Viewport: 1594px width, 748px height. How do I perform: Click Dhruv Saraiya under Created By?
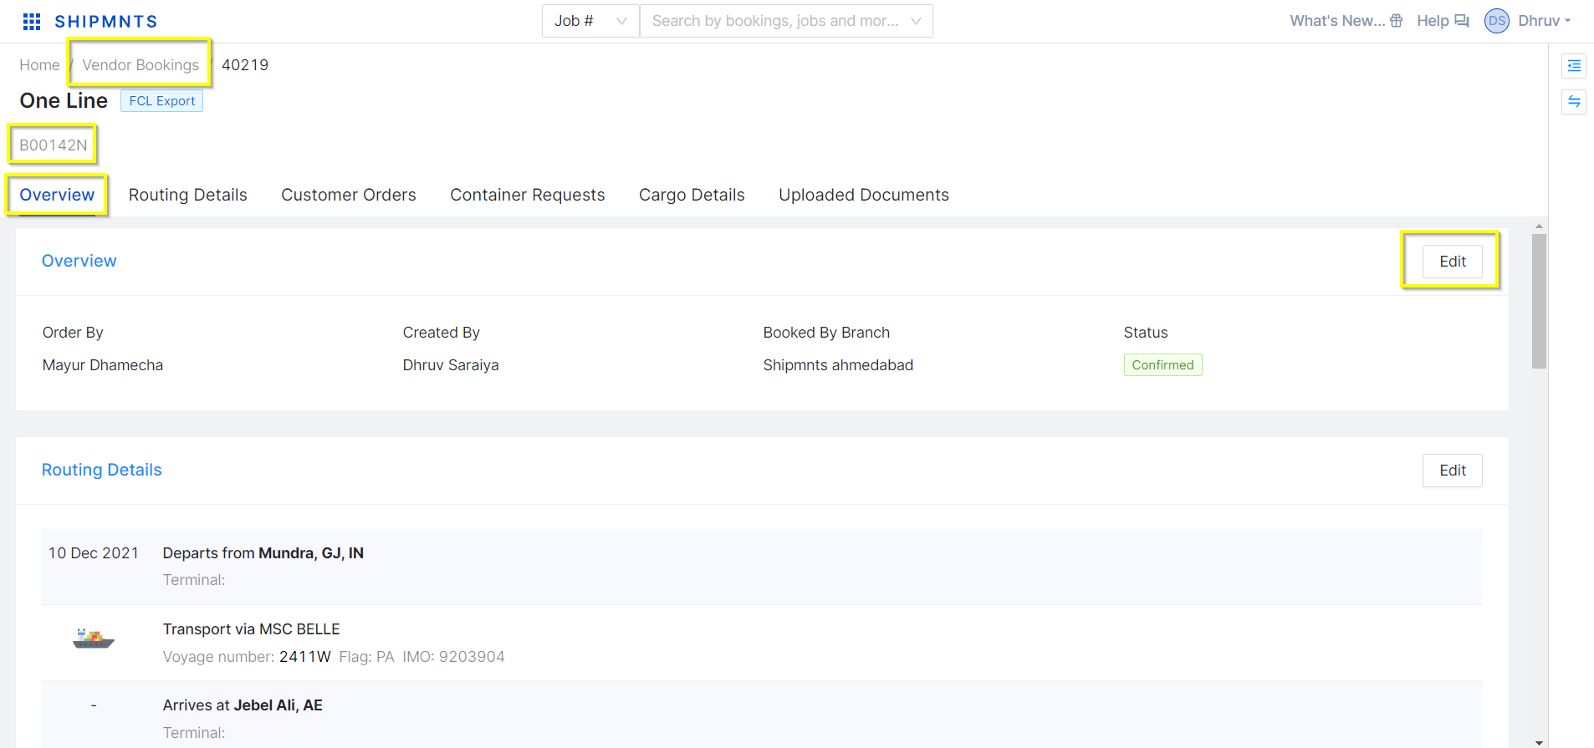pos(451,365)
